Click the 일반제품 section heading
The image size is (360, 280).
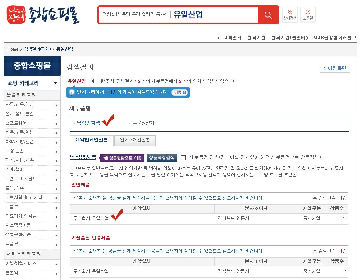click(x=81, y=185)
